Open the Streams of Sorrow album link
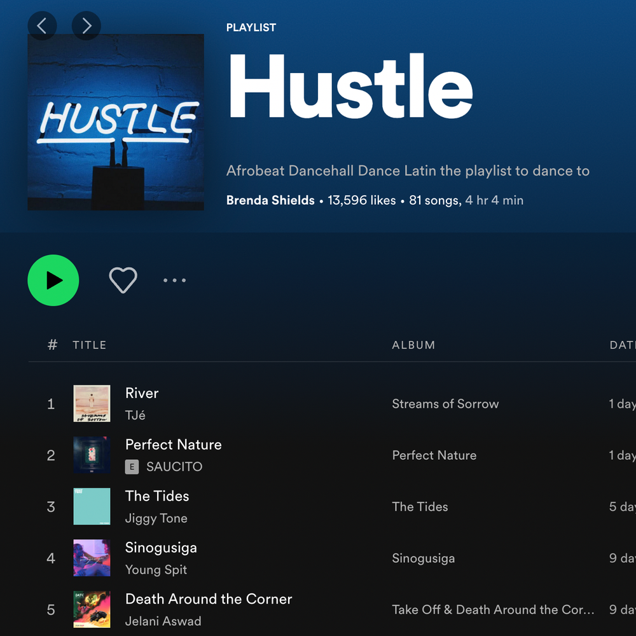636x636 pixels. (x=445, y=404)
